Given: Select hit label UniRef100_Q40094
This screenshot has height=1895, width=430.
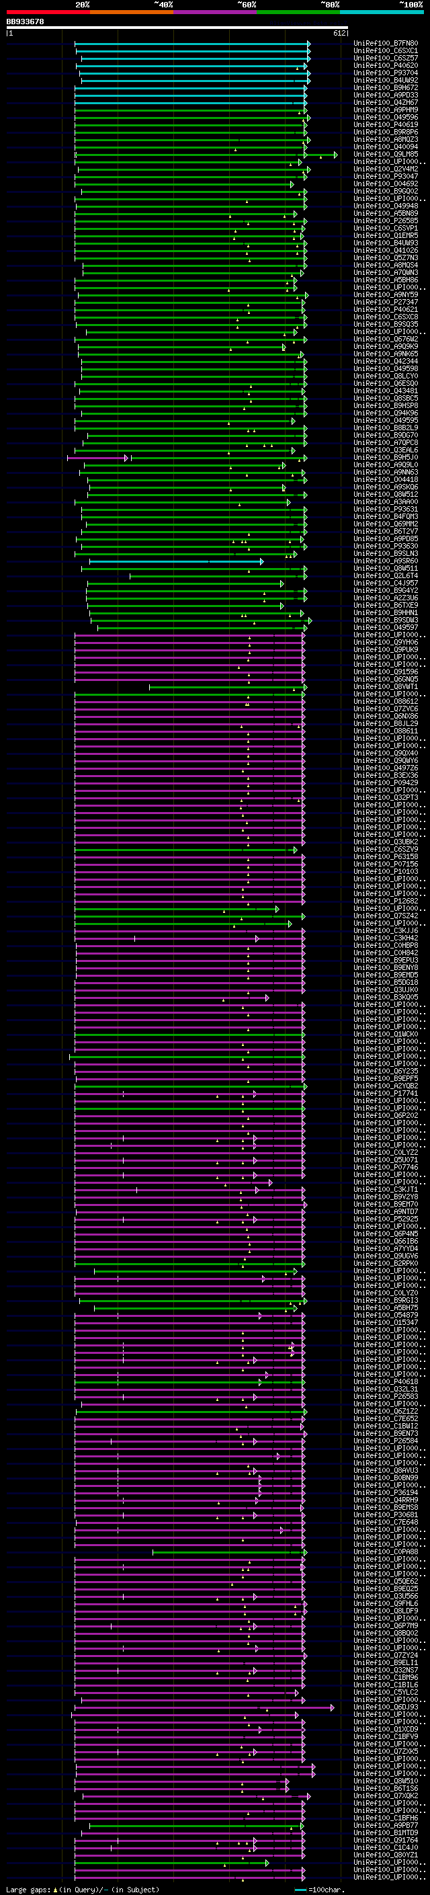Looking at the screenshot, I should tap(386, 147).
